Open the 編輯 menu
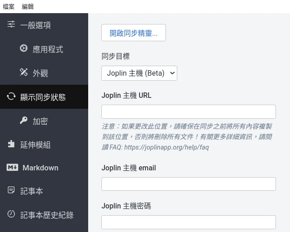The width and height of the screenshot is (290, 232). [27, 6]
